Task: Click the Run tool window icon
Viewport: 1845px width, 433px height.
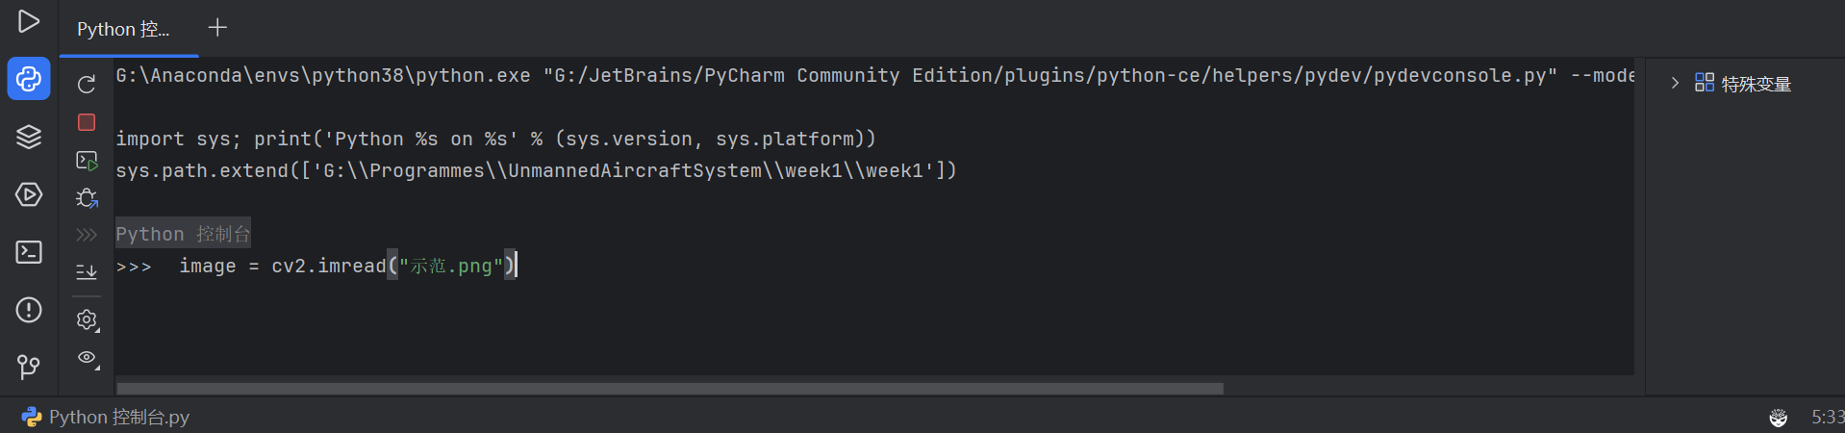Action: point(29,21)
